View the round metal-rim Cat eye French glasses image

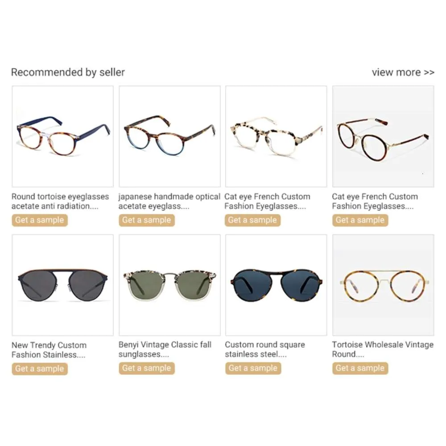click(x=383, y=136)
